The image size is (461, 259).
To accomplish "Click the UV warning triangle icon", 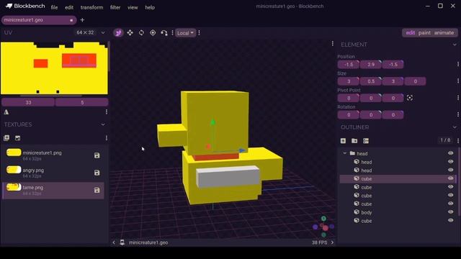I will 6,112.
